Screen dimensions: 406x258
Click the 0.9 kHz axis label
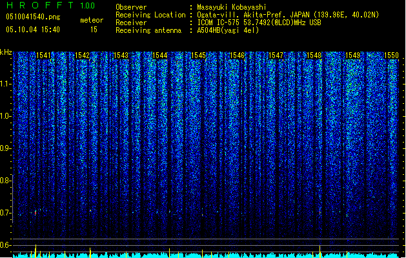point(5,148)
